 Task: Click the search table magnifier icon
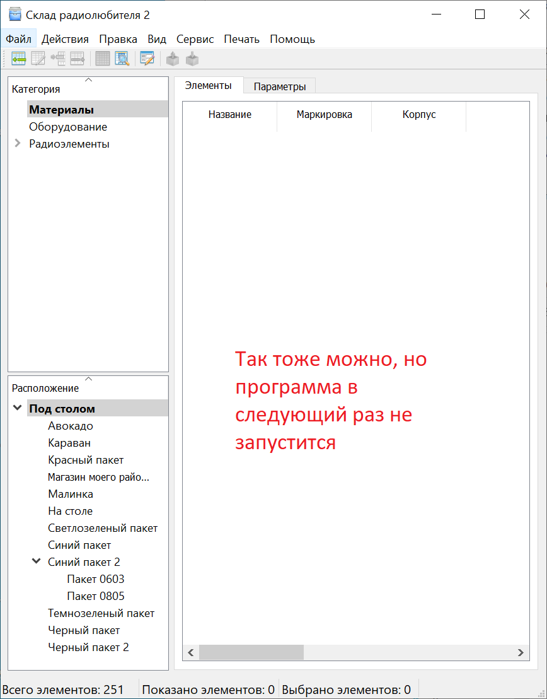(x=122, y=59)
